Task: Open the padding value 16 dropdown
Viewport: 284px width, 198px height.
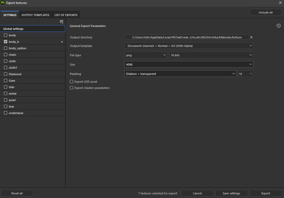Action: point(246,74)
